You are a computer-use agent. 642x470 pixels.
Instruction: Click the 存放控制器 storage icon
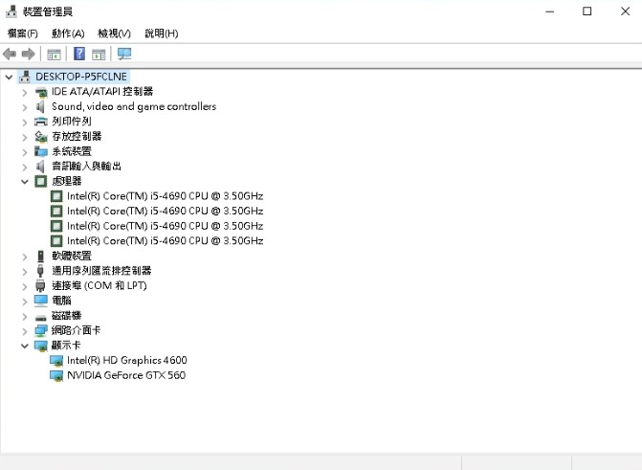[x=41, y=137]
